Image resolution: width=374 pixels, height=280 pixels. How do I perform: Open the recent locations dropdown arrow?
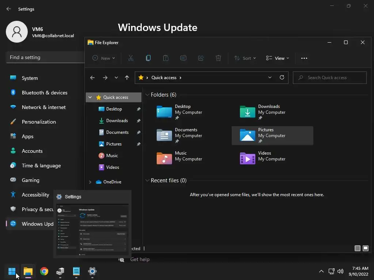click(116, 78)
